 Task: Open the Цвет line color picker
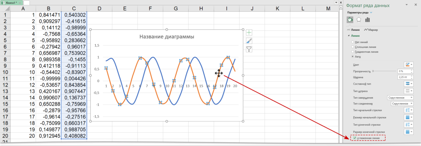[409, 65]
